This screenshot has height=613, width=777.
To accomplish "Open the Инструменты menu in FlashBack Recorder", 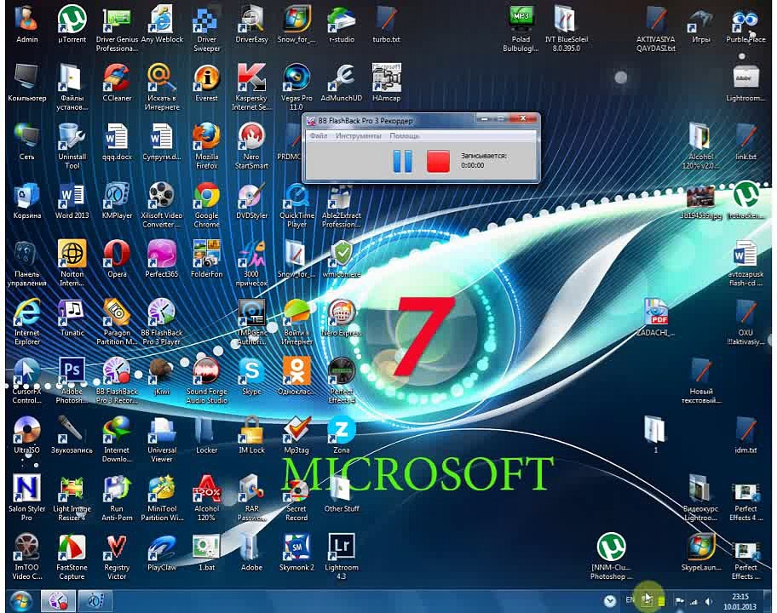I will (x=359, y=135).
